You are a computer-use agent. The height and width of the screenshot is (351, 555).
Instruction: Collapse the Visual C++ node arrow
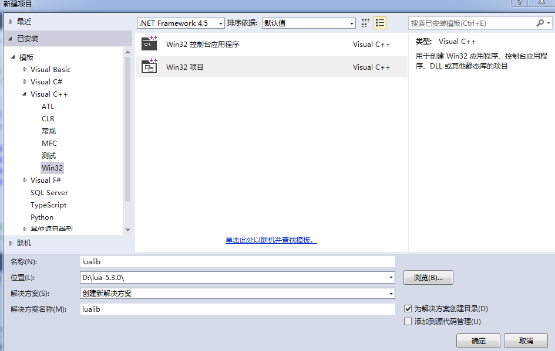[24, 94]
